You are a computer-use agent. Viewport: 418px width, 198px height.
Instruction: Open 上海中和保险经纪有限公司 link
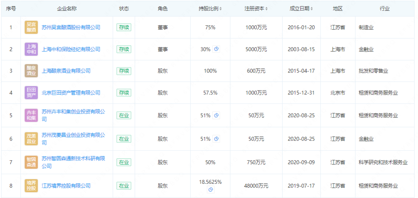click(x=71, y=49)
